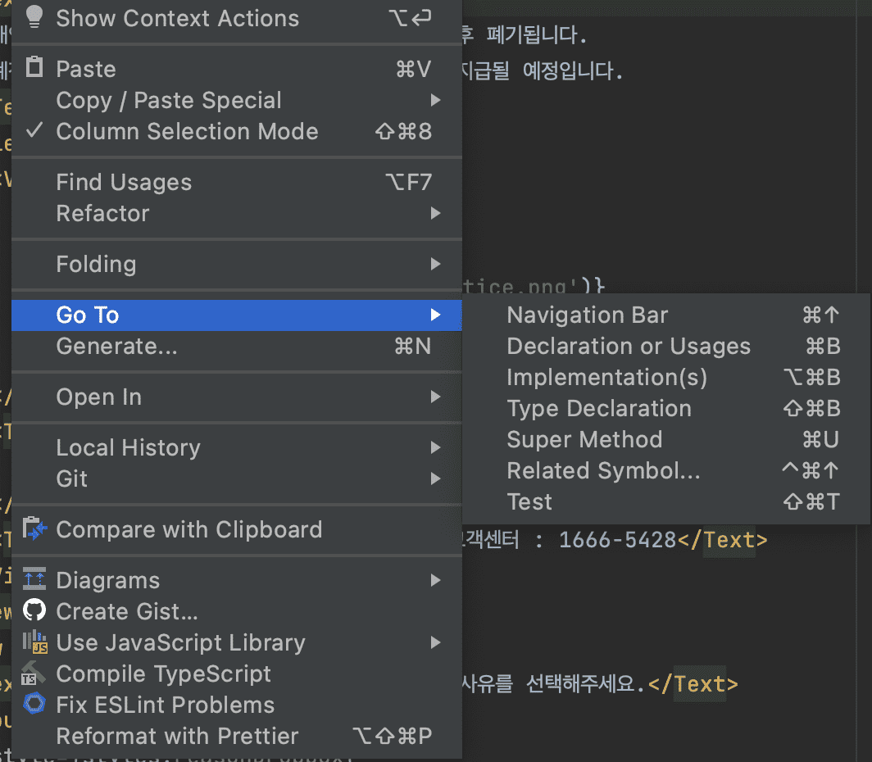The width and height of the screenshot is (872, 762).
Task: Toggle Column Selection Mode checkmark off
Action: point(34,131)
